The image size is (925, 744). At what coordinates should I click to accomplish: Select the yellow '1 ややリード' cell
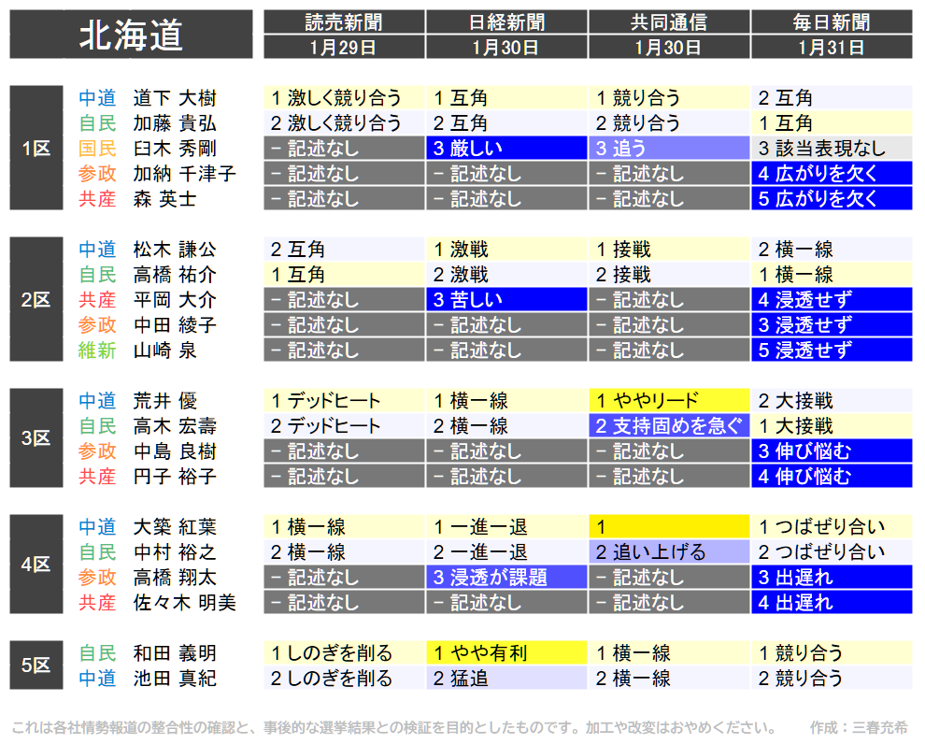click(669, 400)
